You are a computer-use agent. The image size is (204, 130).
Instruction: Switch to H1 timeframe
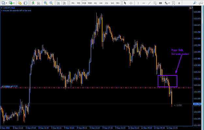pos(96,3)
